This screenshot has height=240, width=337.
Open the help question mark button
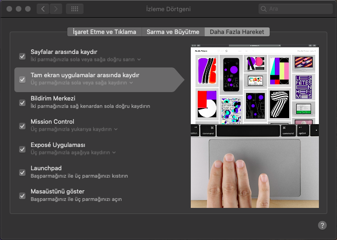click(x=322, y=225)
